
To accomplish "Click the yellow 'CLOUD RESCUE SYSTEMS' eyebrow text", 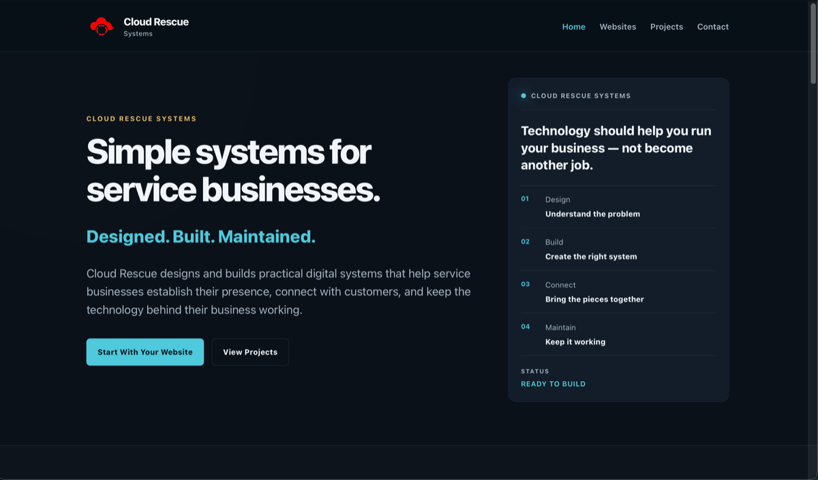I will pyautogui.click(x=141, y=118).
